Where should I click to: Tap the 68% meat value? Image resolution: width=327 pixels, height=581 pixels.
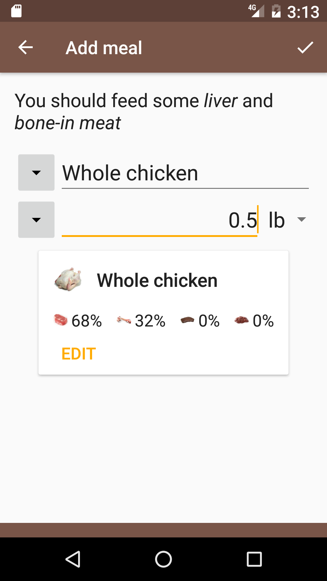[87, 321]
